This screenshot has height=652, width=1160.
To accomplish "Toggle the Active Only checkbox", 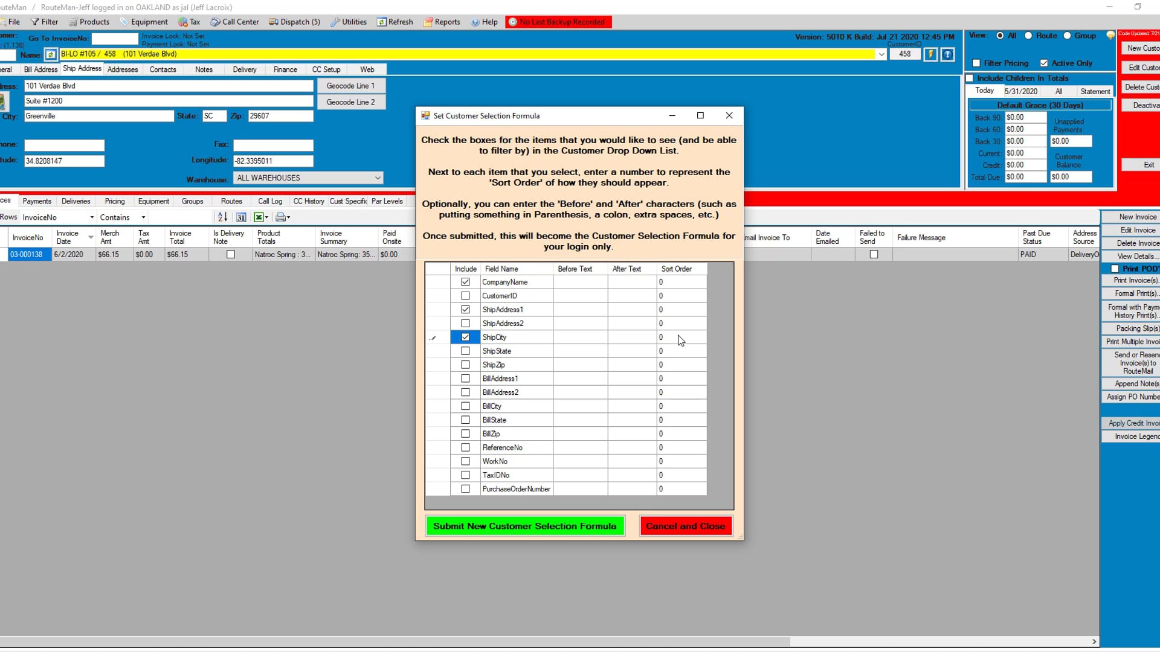I will [1044, 63].
